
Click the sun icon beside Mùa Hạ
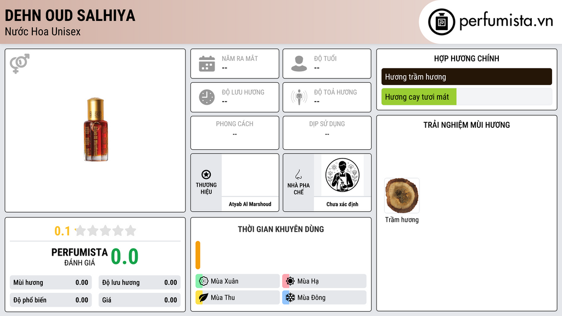(290, 281)
